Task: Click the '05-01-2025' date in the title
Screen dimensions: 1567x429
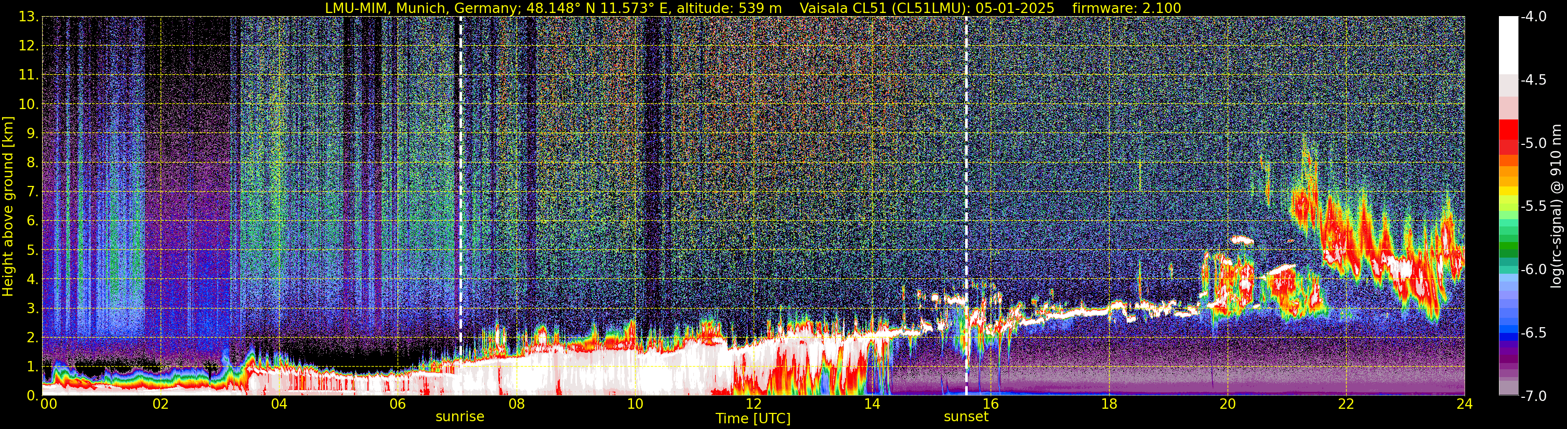Action: tap(1015, 8)
